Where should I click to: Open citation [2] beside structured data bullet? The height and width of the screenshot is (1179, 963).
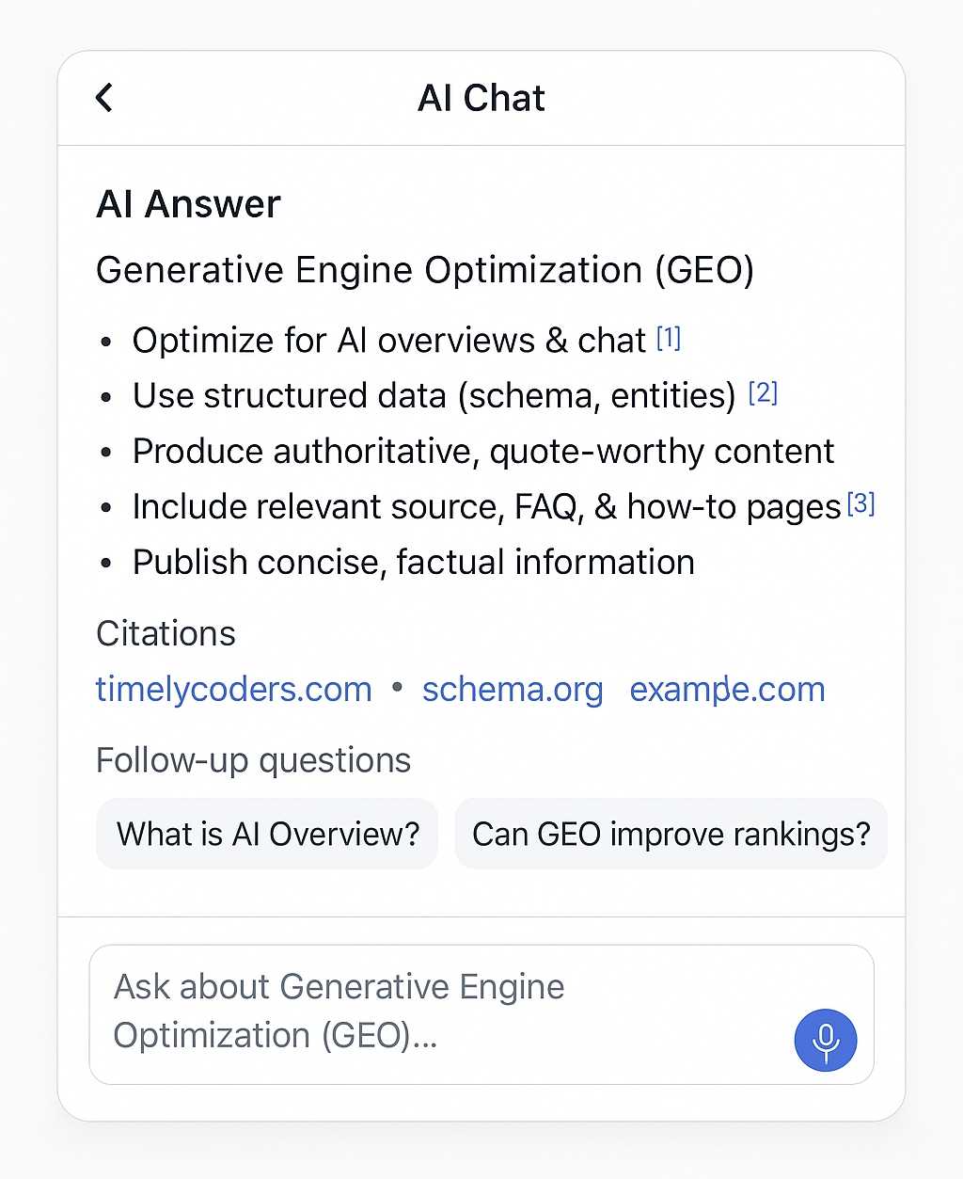[763, 392]
